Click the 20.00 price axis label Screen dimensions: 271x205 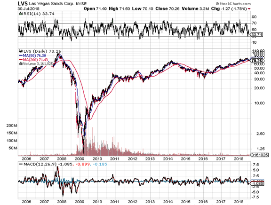click(259, 88)
